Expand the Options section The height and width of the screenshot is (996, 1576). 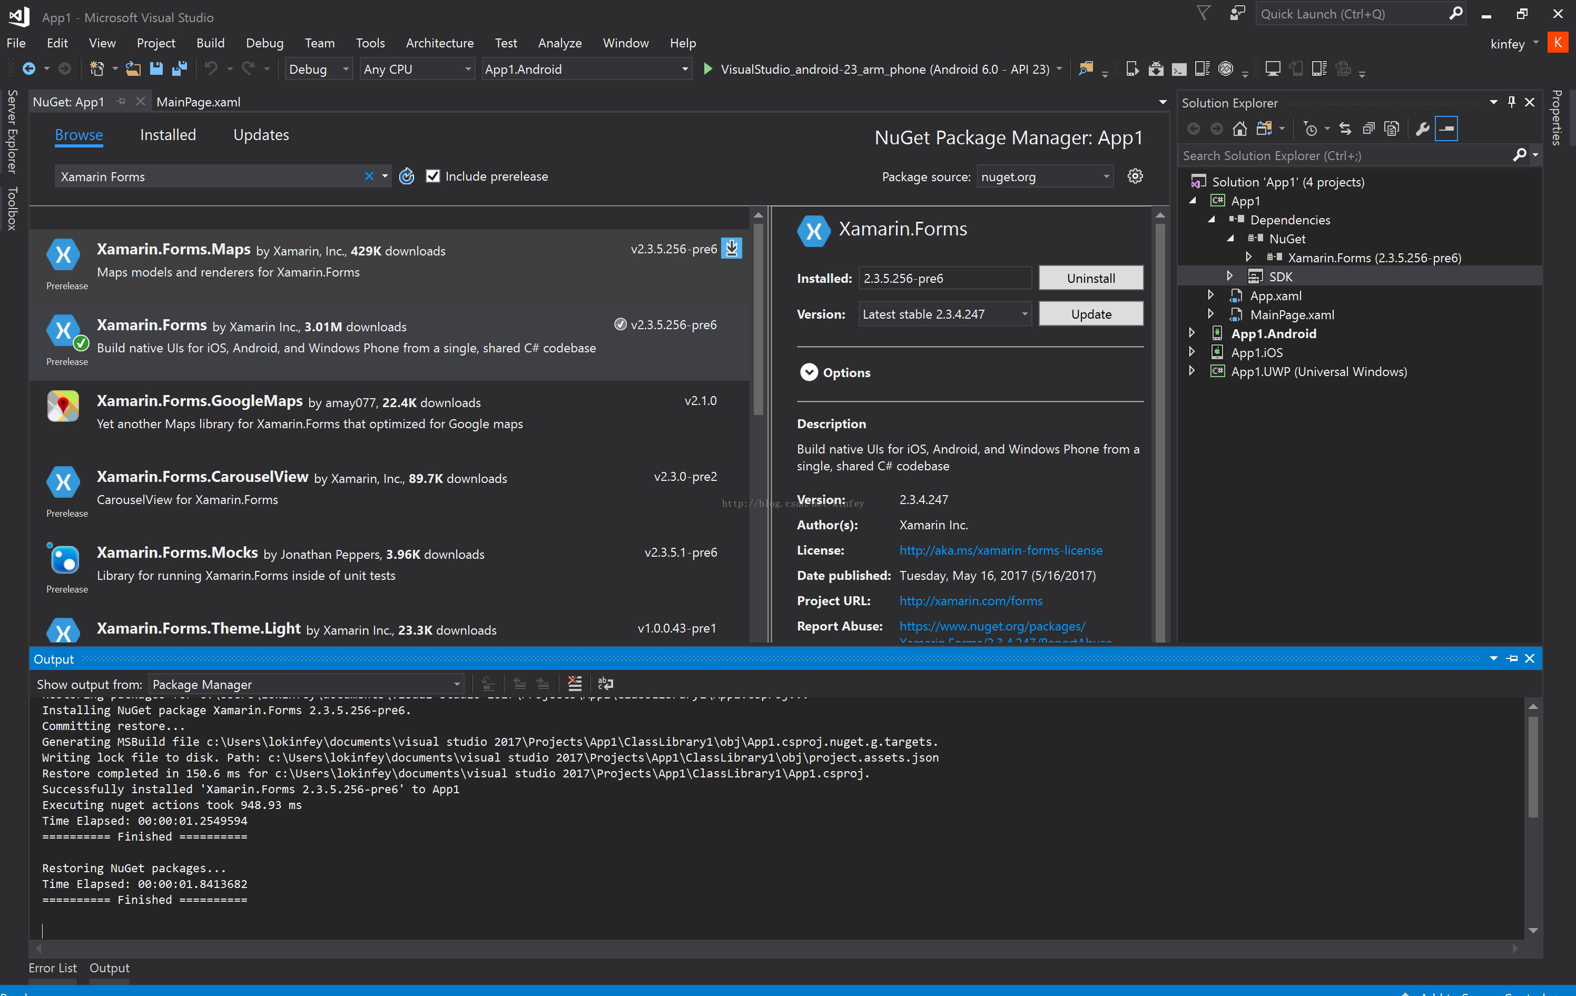pos(809,372)
